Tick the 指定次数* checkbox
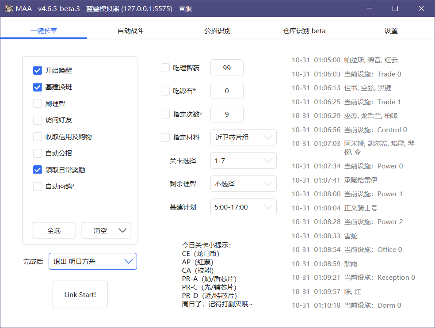This screenshot has width=435, height=328. pos(165,114)
